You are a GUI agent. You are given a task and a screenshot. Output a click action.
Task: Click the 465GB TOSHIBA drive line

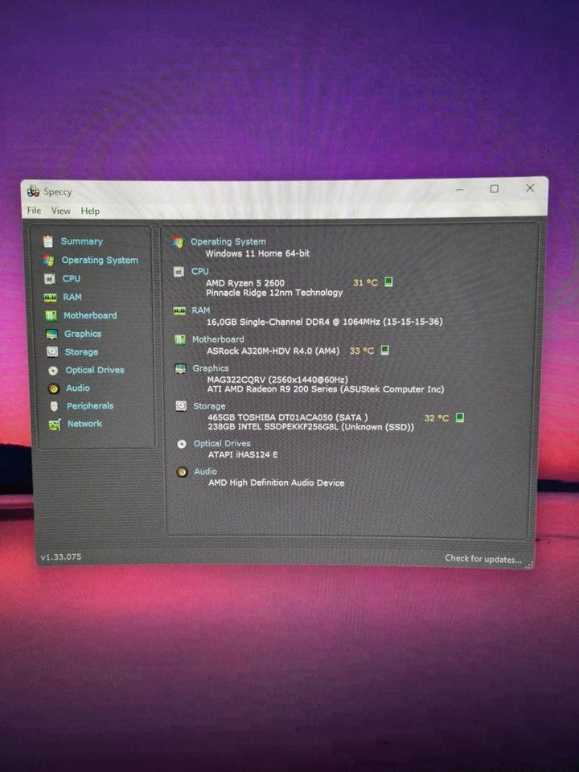[288, 417]
